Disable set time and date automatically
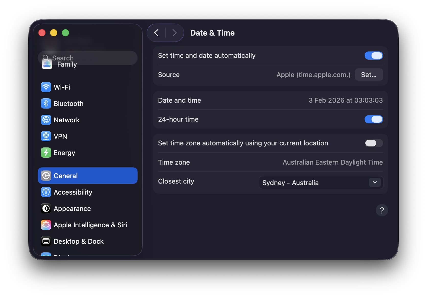 (374, 56)
